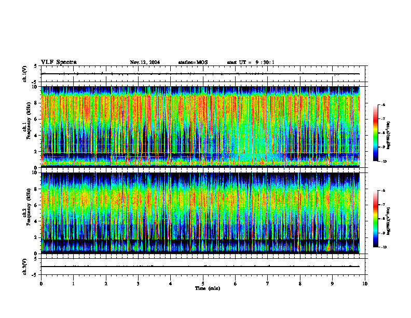Click the ch.3 voltage waveform trace
The width and height of the screenshot is (411, 318).
pos(200,267)
